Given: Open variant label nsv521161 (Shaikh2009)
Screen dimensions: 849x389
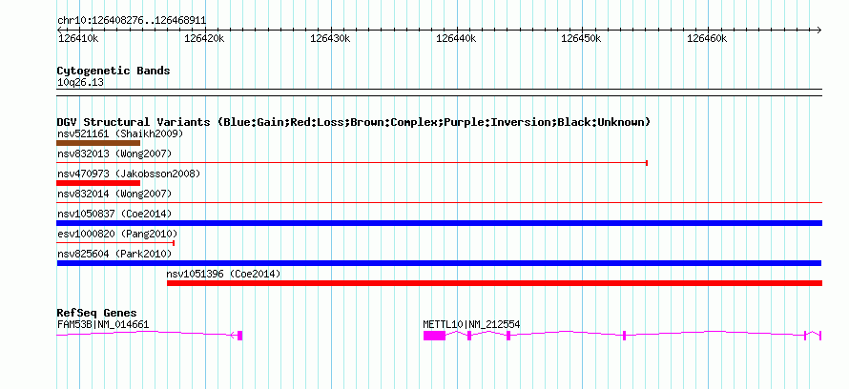Looking at the screenshot, I should pos(120,133).
